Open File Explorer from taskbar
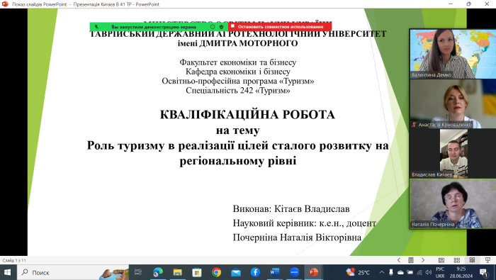Image resolution: width=496 pixels, height=280 pixels. (177, 272)
